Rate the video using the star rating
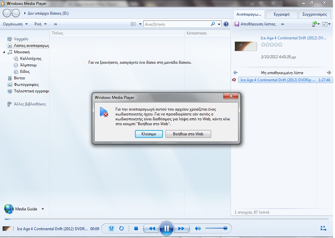 point(272,45)
